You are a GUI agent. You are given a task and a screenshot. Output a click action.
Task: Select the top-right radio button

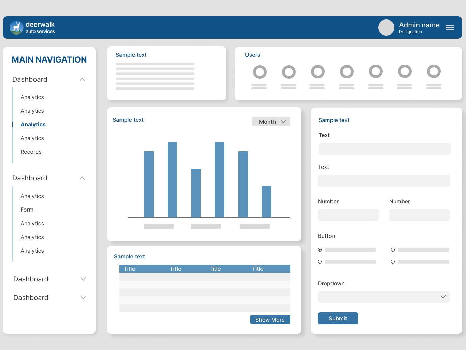[x=393, y=250]
